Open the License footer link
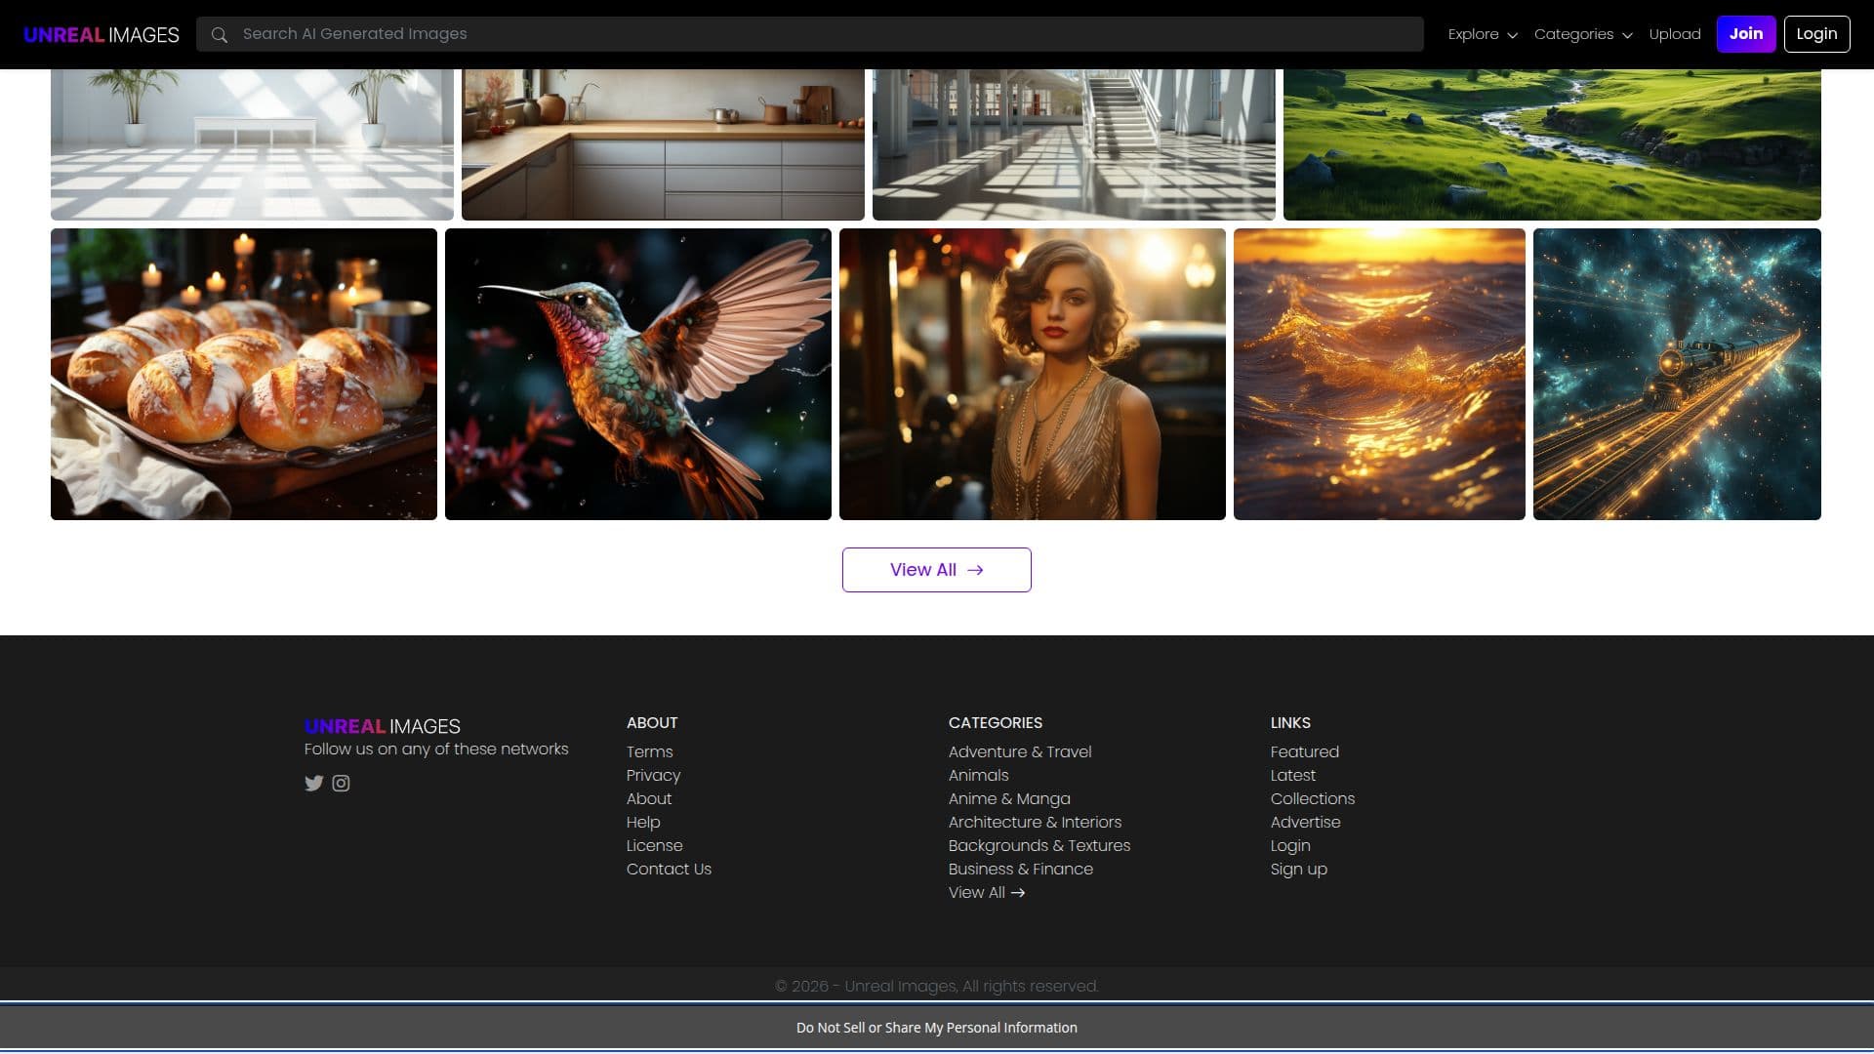This screenshot has height=1054, width=1874. (x=654, y=845)
